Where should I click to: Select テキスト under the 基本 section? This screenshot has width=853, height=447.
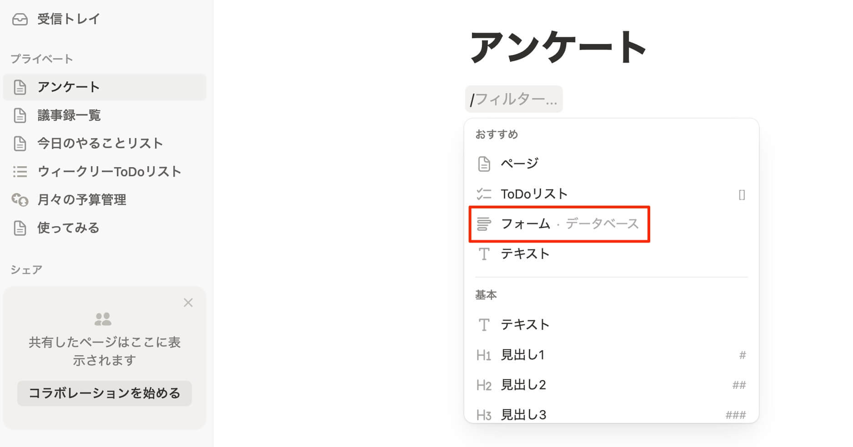[525, 325]
